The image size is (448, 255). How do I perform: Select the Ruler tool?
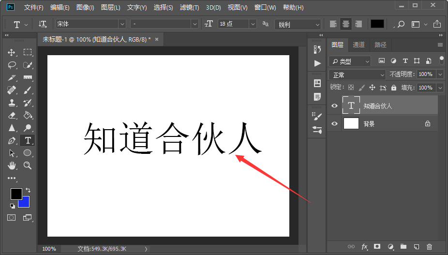[x=28, y=77]
